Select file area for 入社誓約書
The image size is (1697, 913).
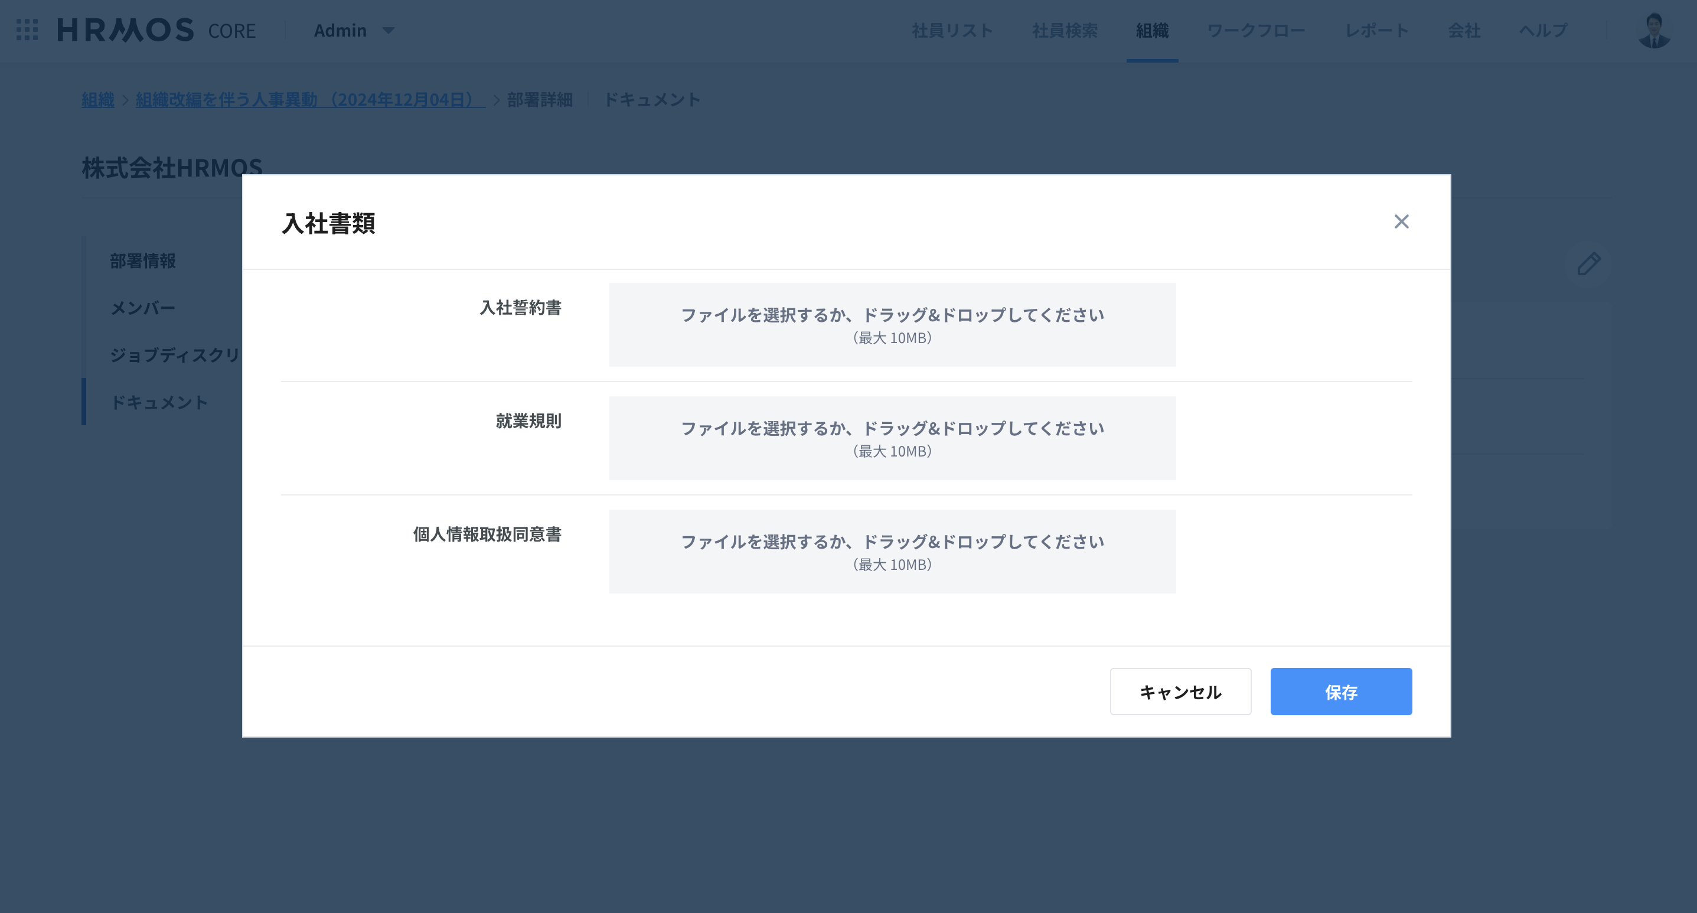[892, 325]
